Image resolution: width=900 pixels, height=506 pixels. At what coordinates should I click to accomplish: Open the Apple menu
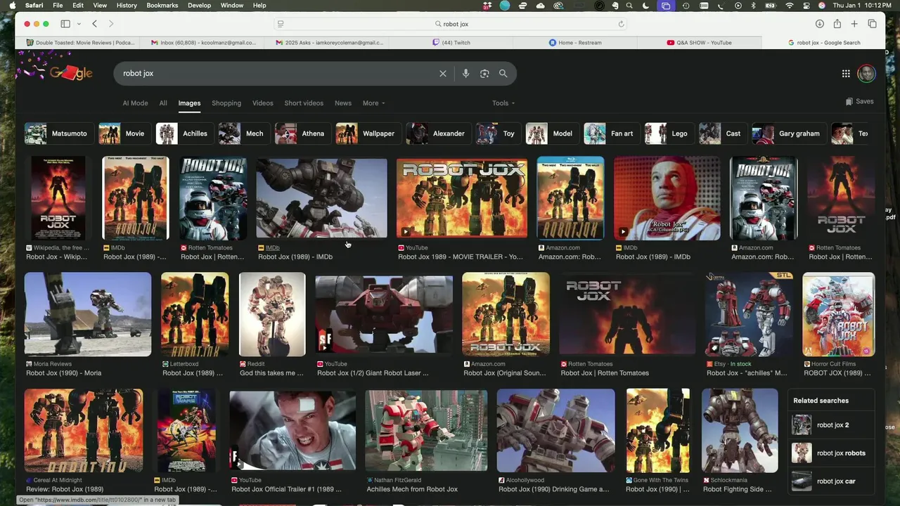(11, 6)
